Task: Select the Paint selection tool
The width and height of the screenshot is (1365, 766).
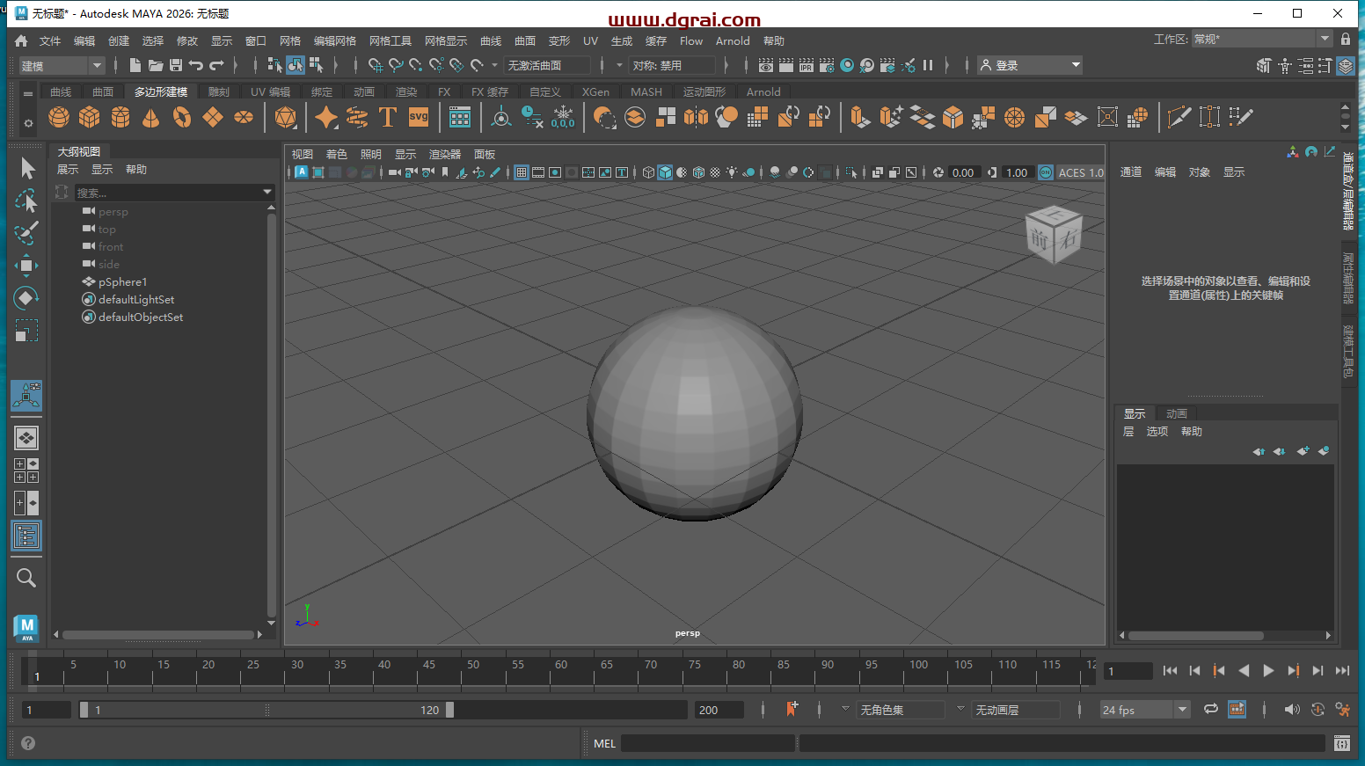Action: (26, 232)
